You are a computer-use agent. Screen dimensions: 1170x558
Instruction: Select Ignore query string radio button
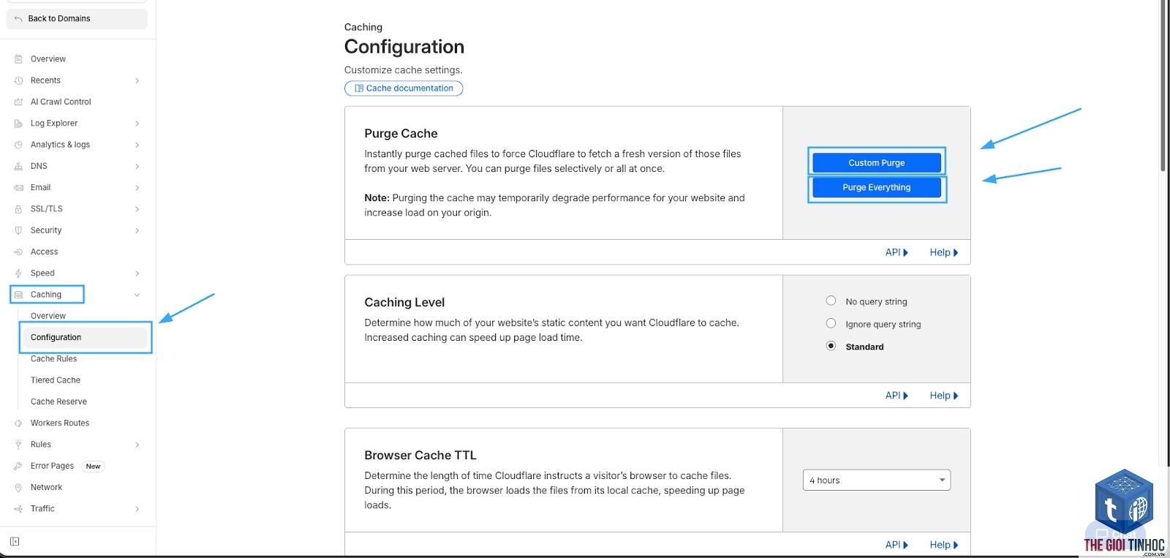pyautogui.click(x=831, y=323)
